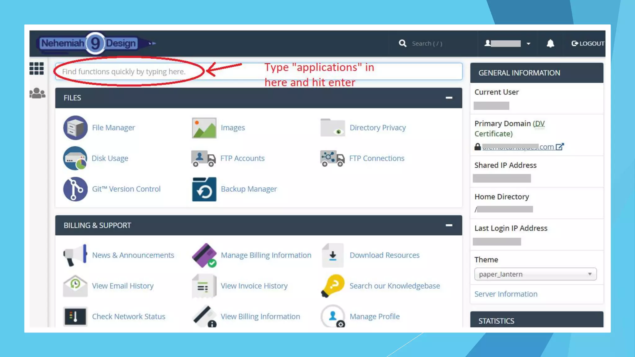This screenshot has height=357, width=635.
Task: Collapse the Files section
Action: [x=449, y=98]
